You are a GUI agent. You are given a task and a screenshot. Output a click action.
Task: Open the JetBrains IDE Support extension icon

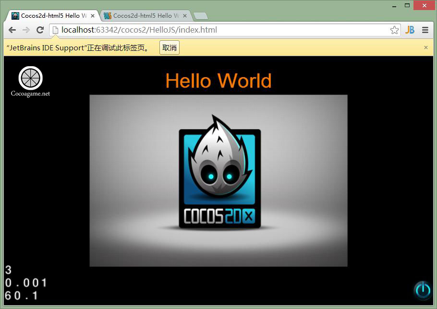point(410,30)
